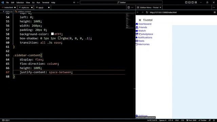
Task: Open the rgba box-shadow color swatch
Action: [x=59, y=38]
